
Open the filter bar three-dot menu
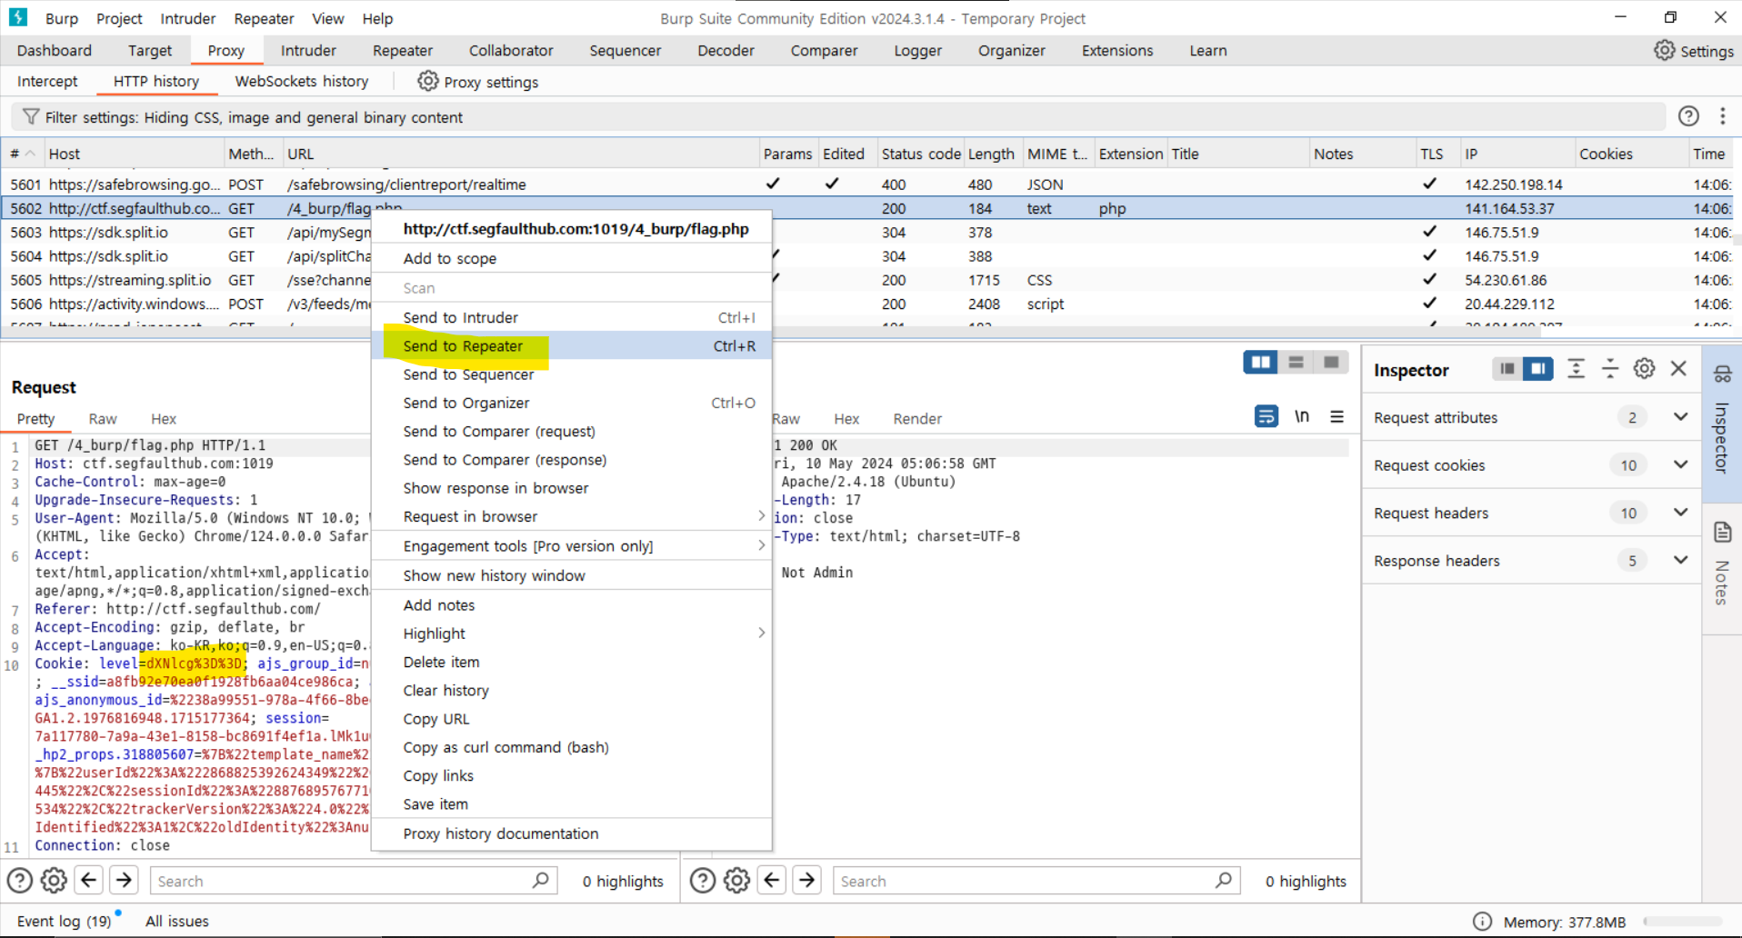coord(1722,116)
